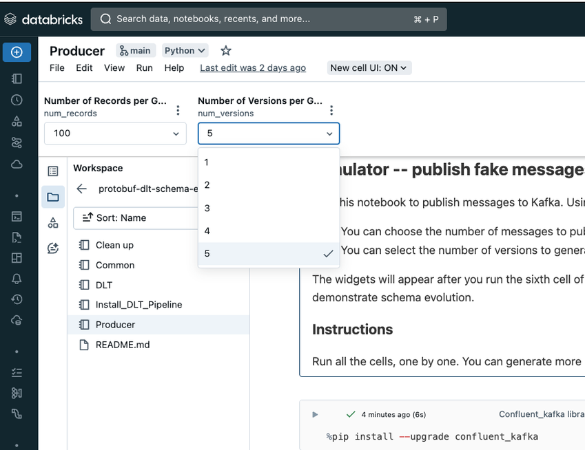The width and height of the screenshot is (585, 450).
Task: Open Query History icon in main sidebar
Action: point(17,299)
